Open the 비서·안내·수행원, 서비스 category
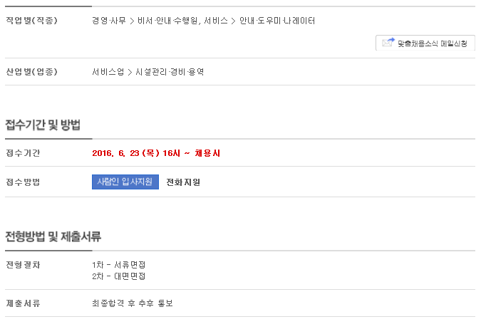The image size is (481, 334). (178, 21)
